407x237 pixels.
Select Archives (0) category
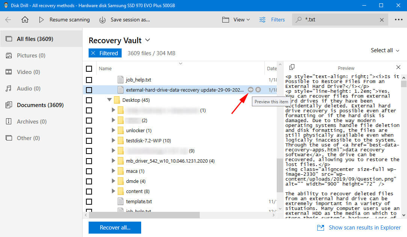point(41,121)
